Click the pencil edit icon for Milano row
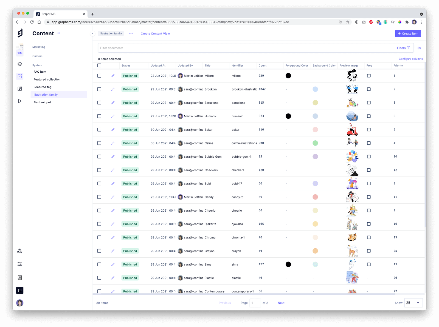The image size is (439, 327). [x=113, y=76]
